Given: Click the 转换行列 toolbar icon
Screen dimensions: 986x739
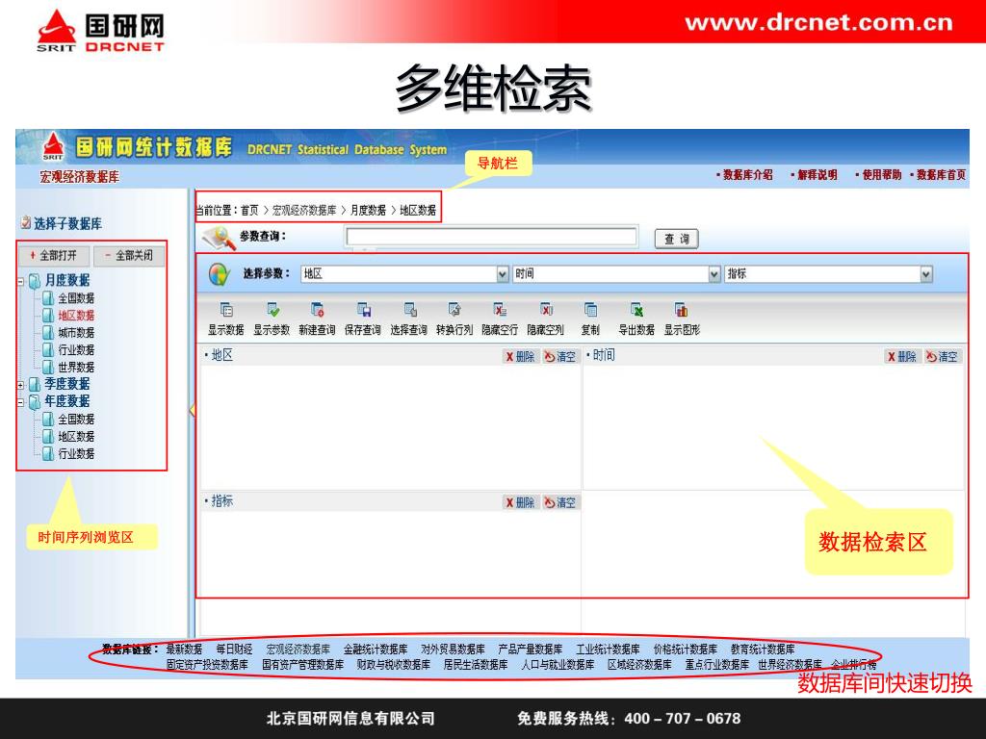Looking at the screenshot, I should point(454,310).
